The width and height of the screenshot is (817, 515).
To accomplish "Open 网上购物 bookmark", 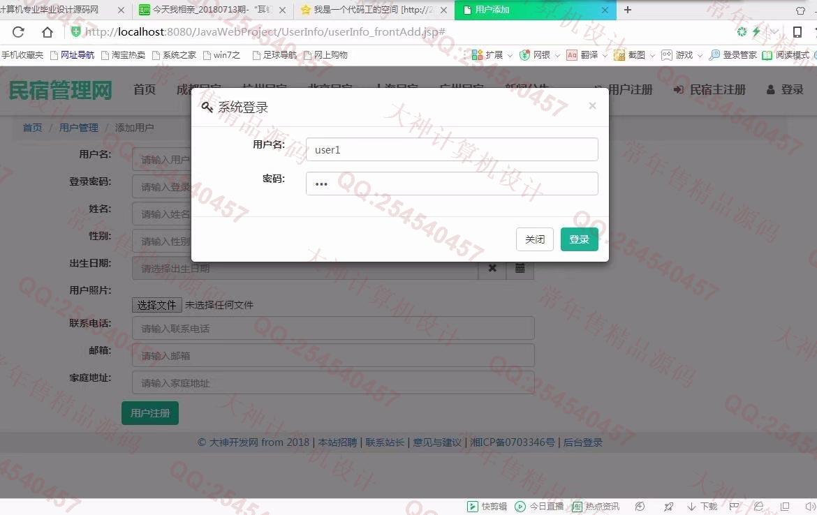I will click(x=325, y=54).
